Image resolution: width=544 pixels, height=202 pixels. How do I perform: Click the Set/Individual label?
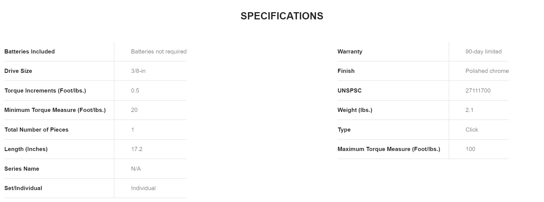23,188
